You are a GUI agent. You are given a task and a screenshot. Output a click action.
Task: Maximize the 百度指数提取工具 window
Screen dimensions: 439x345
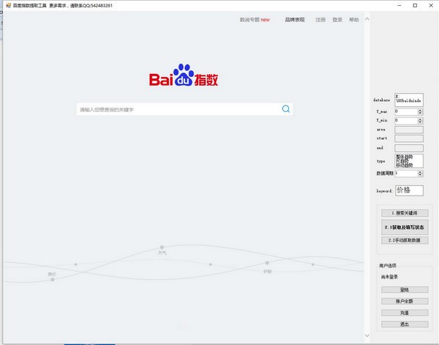click(x=415, y=5)
